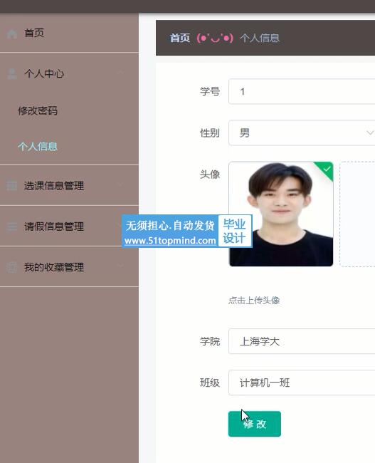Click the home icon beside 首页
This screenshot has width=375, height=463.
coord(12,34)
